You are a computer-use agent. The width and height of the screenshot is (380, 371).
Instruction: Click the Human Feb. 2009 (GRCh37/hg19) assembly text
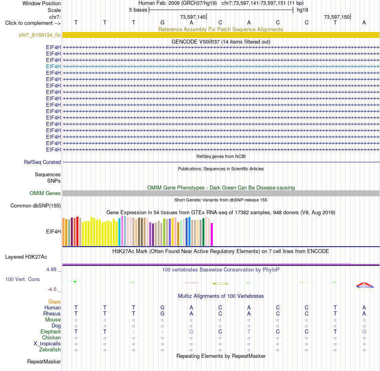(177, 3)
